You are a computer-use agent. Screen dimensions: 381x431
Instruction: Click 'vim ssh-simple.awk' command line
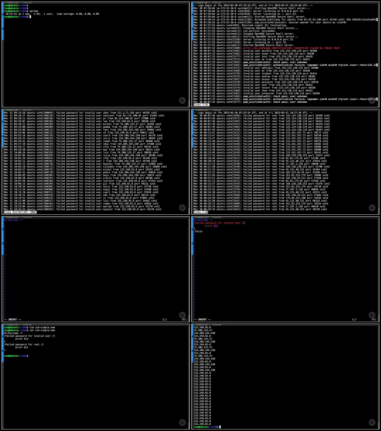point(42,327)
